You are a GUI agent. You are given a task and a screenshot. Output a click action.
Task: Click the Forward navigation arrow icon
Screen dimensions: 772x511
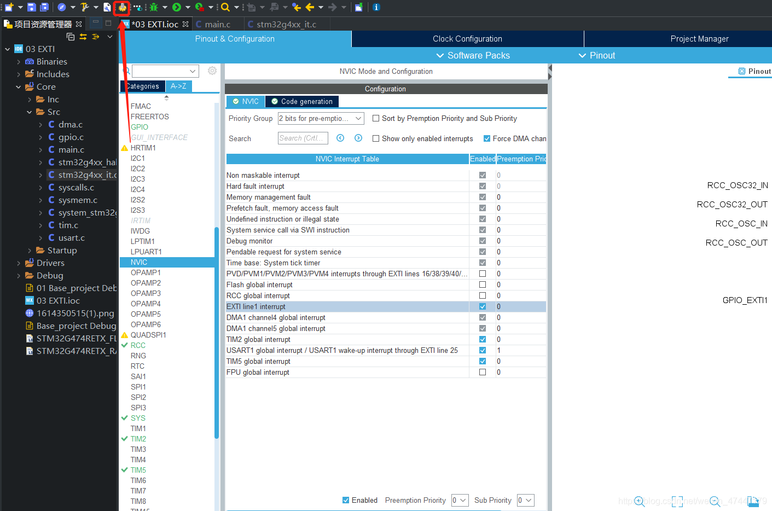(x=332, y=7)
